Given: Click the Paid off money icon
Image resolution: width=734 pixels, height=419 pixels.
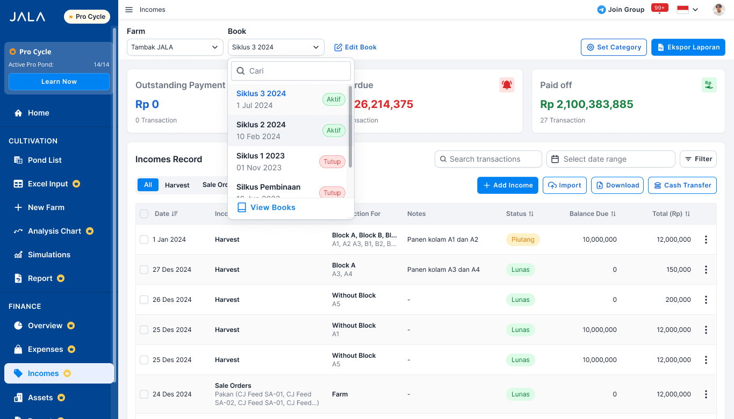Looking at the screenshot, I should click(709, 85).
